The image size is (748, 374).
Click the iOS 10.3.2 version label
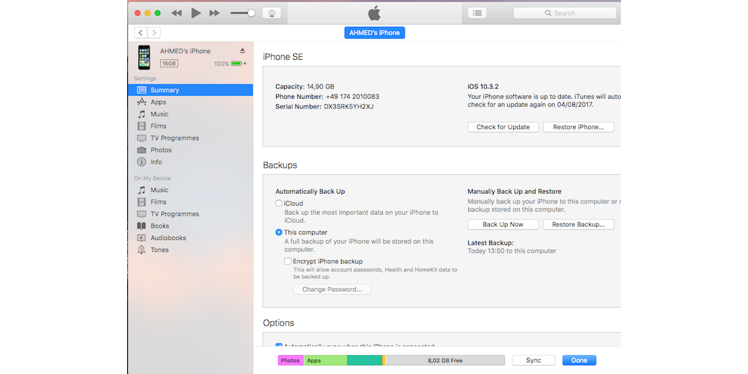click(482, 86)
